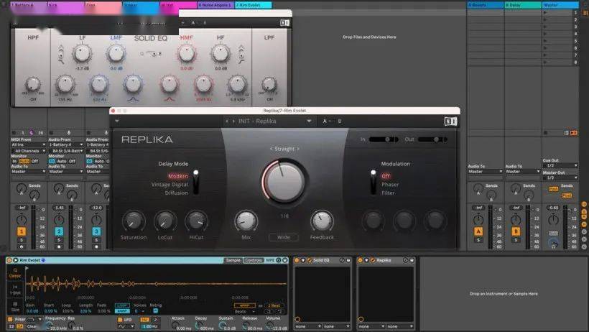This screenshot has height=332, width=589.
Task: Click the Saturation knob in Replika
Action: pyautogui.click(x=133, y=221)
